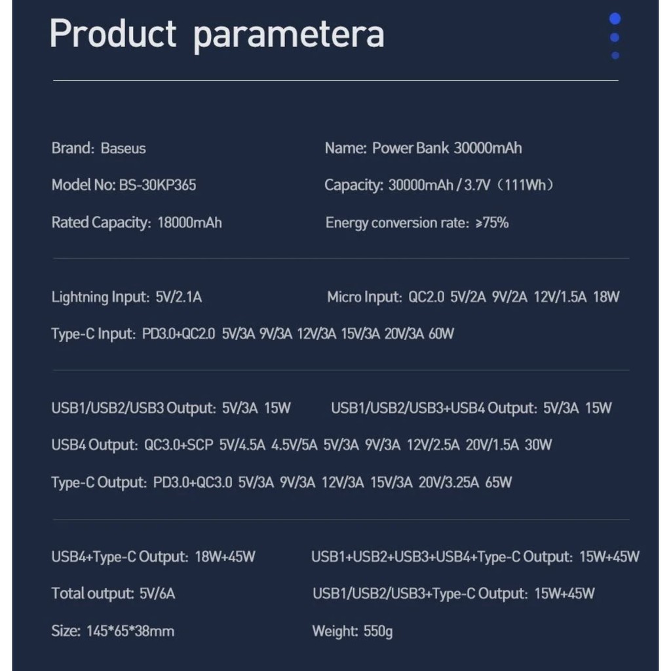Click the smallest bottom blue dot

coord(615,56)
